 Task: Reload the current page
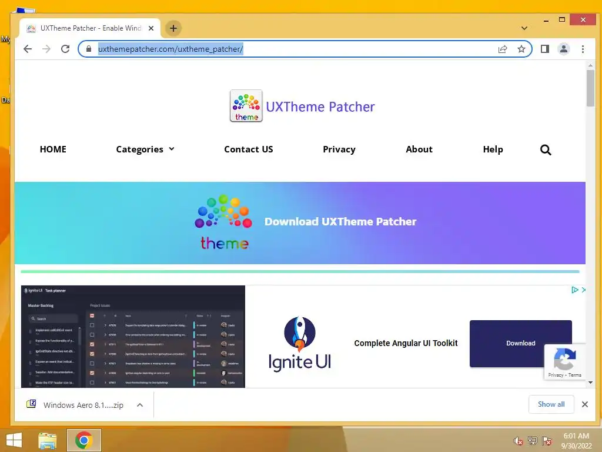point(65,49)
